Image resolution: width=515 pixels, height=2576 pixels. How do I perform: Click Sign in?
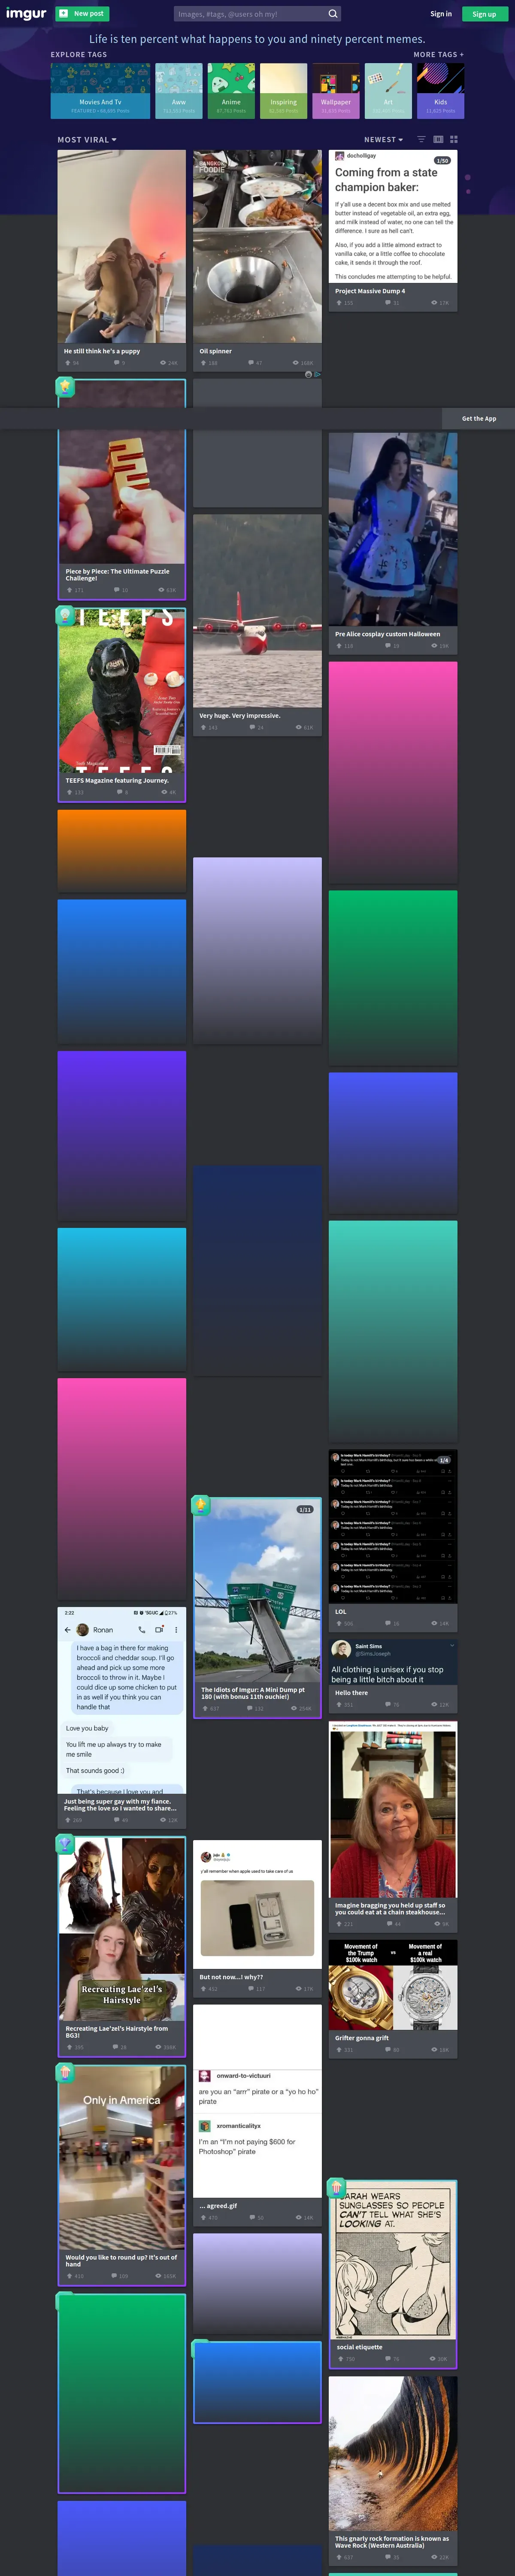(x=441, y=14)
